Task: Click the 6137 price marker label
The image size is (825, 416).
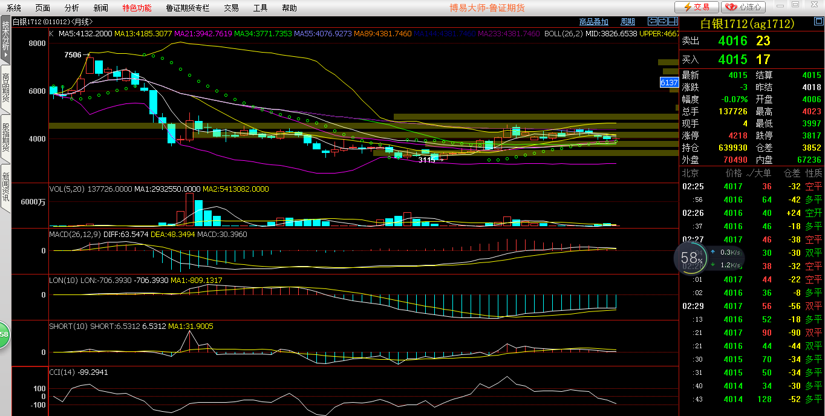Action: 668,82
